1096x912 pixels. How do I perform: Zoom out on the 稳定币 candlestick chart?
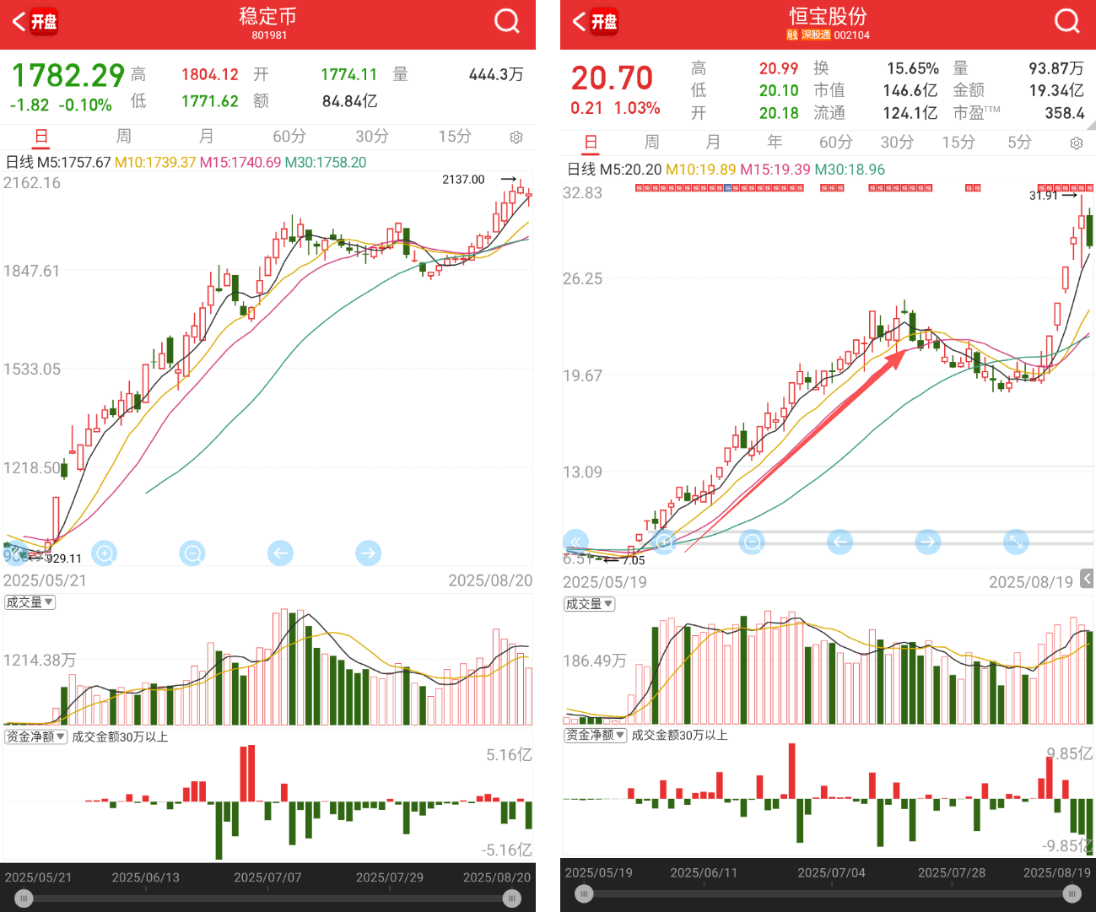pos(192,553)
